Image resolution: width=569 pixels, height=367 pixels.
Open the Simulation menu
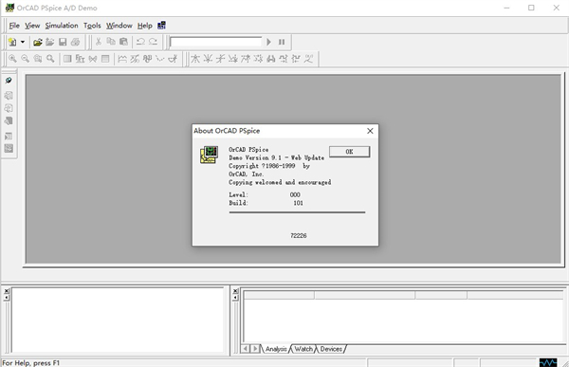pyautogui.click(x=62, y=26)
